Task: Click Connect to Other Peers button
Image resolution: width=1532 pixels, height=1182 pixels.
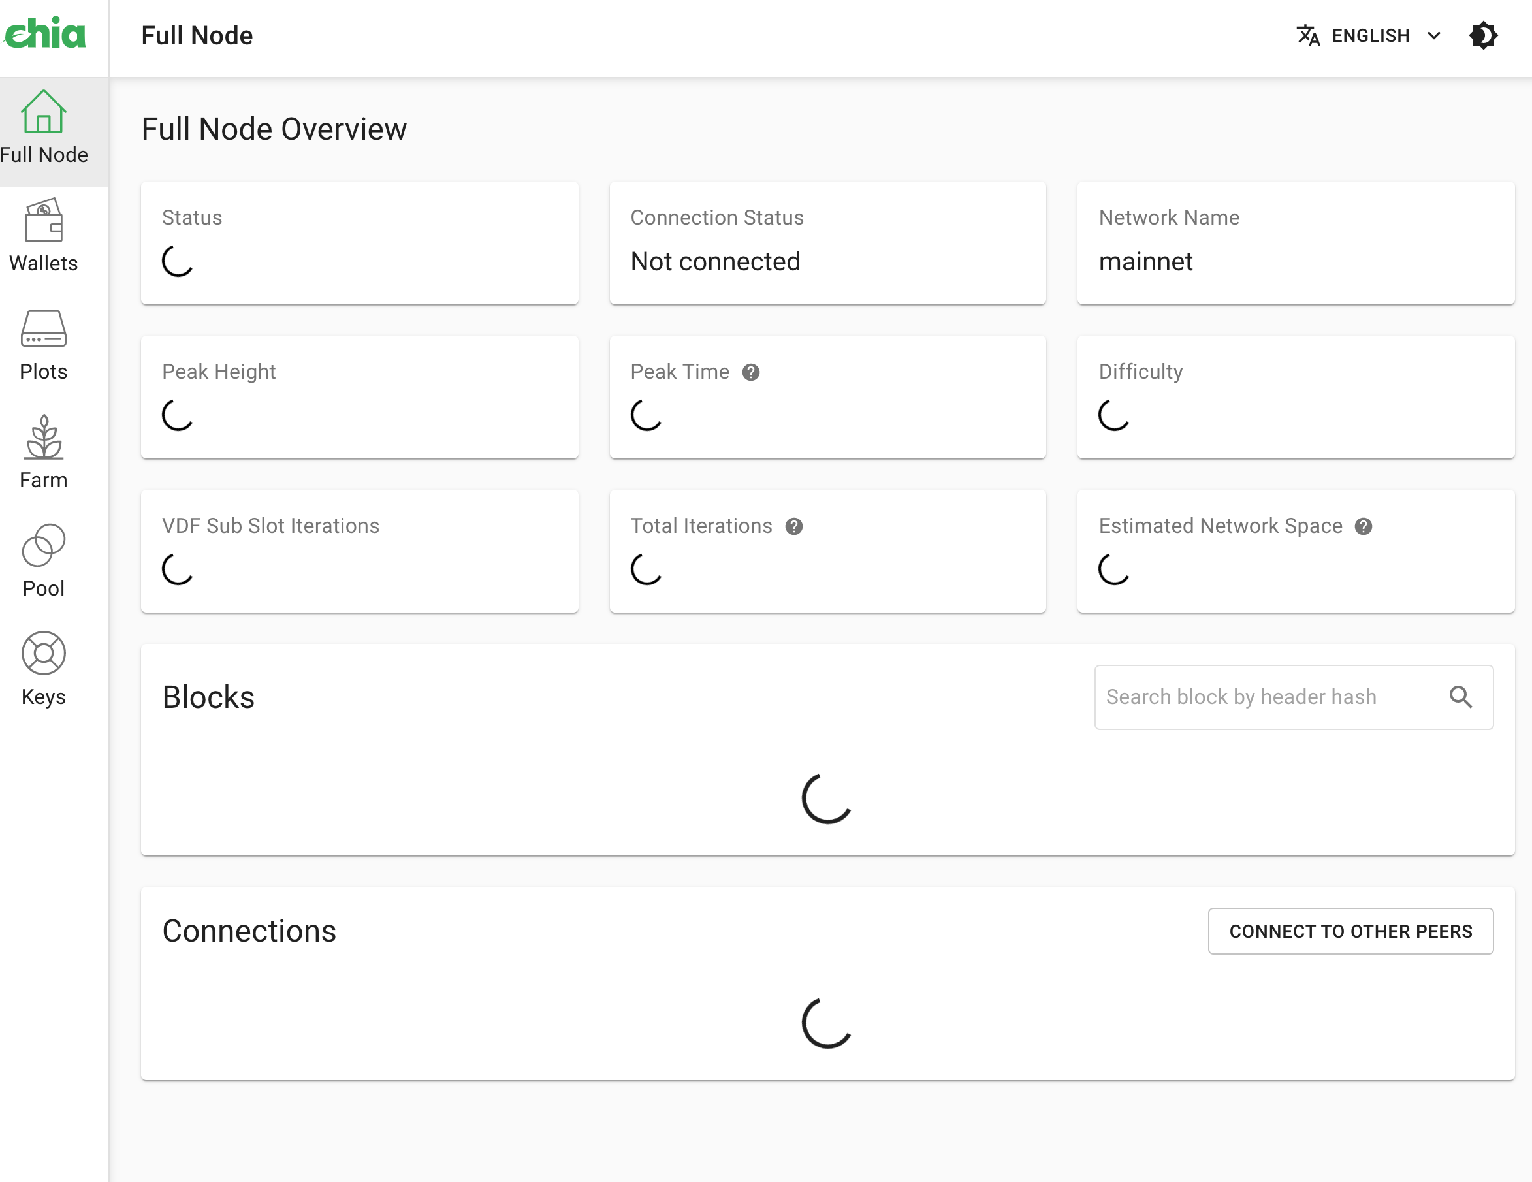Action: coord(1350,931)
